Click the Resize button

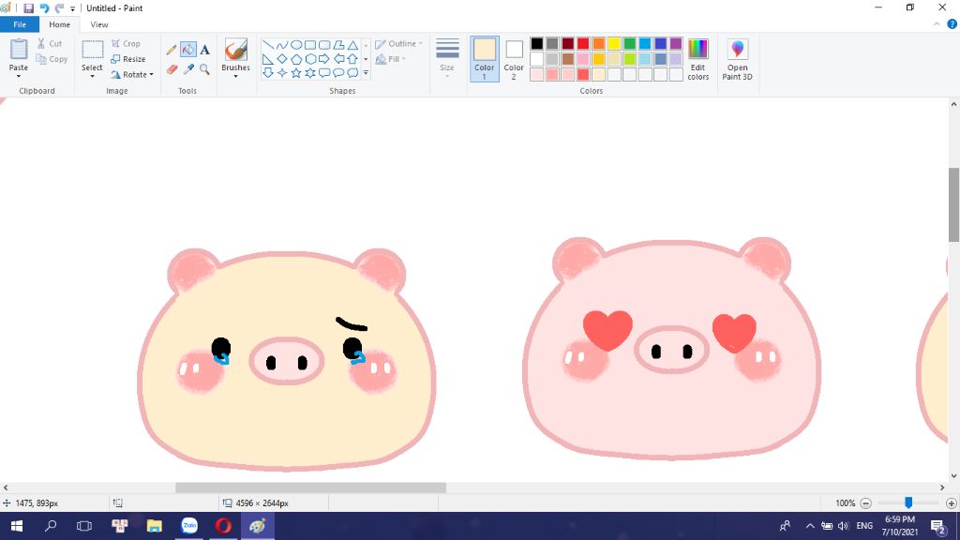point(128,59)
